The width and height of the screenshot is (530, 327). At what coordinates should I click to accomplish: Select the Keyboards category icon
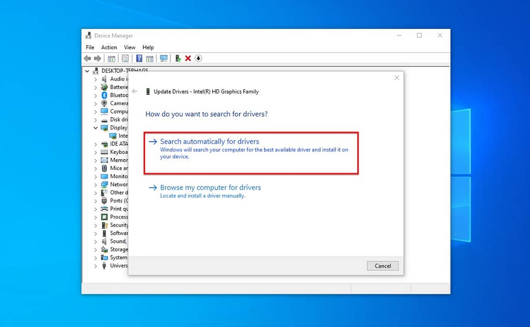pos(105,152)
